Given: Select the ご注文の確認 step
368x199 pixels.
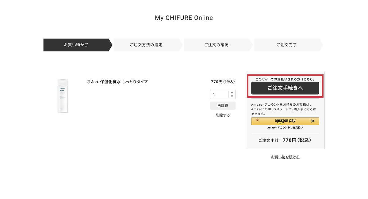Looking at the screenshot, I should [216, 45].
